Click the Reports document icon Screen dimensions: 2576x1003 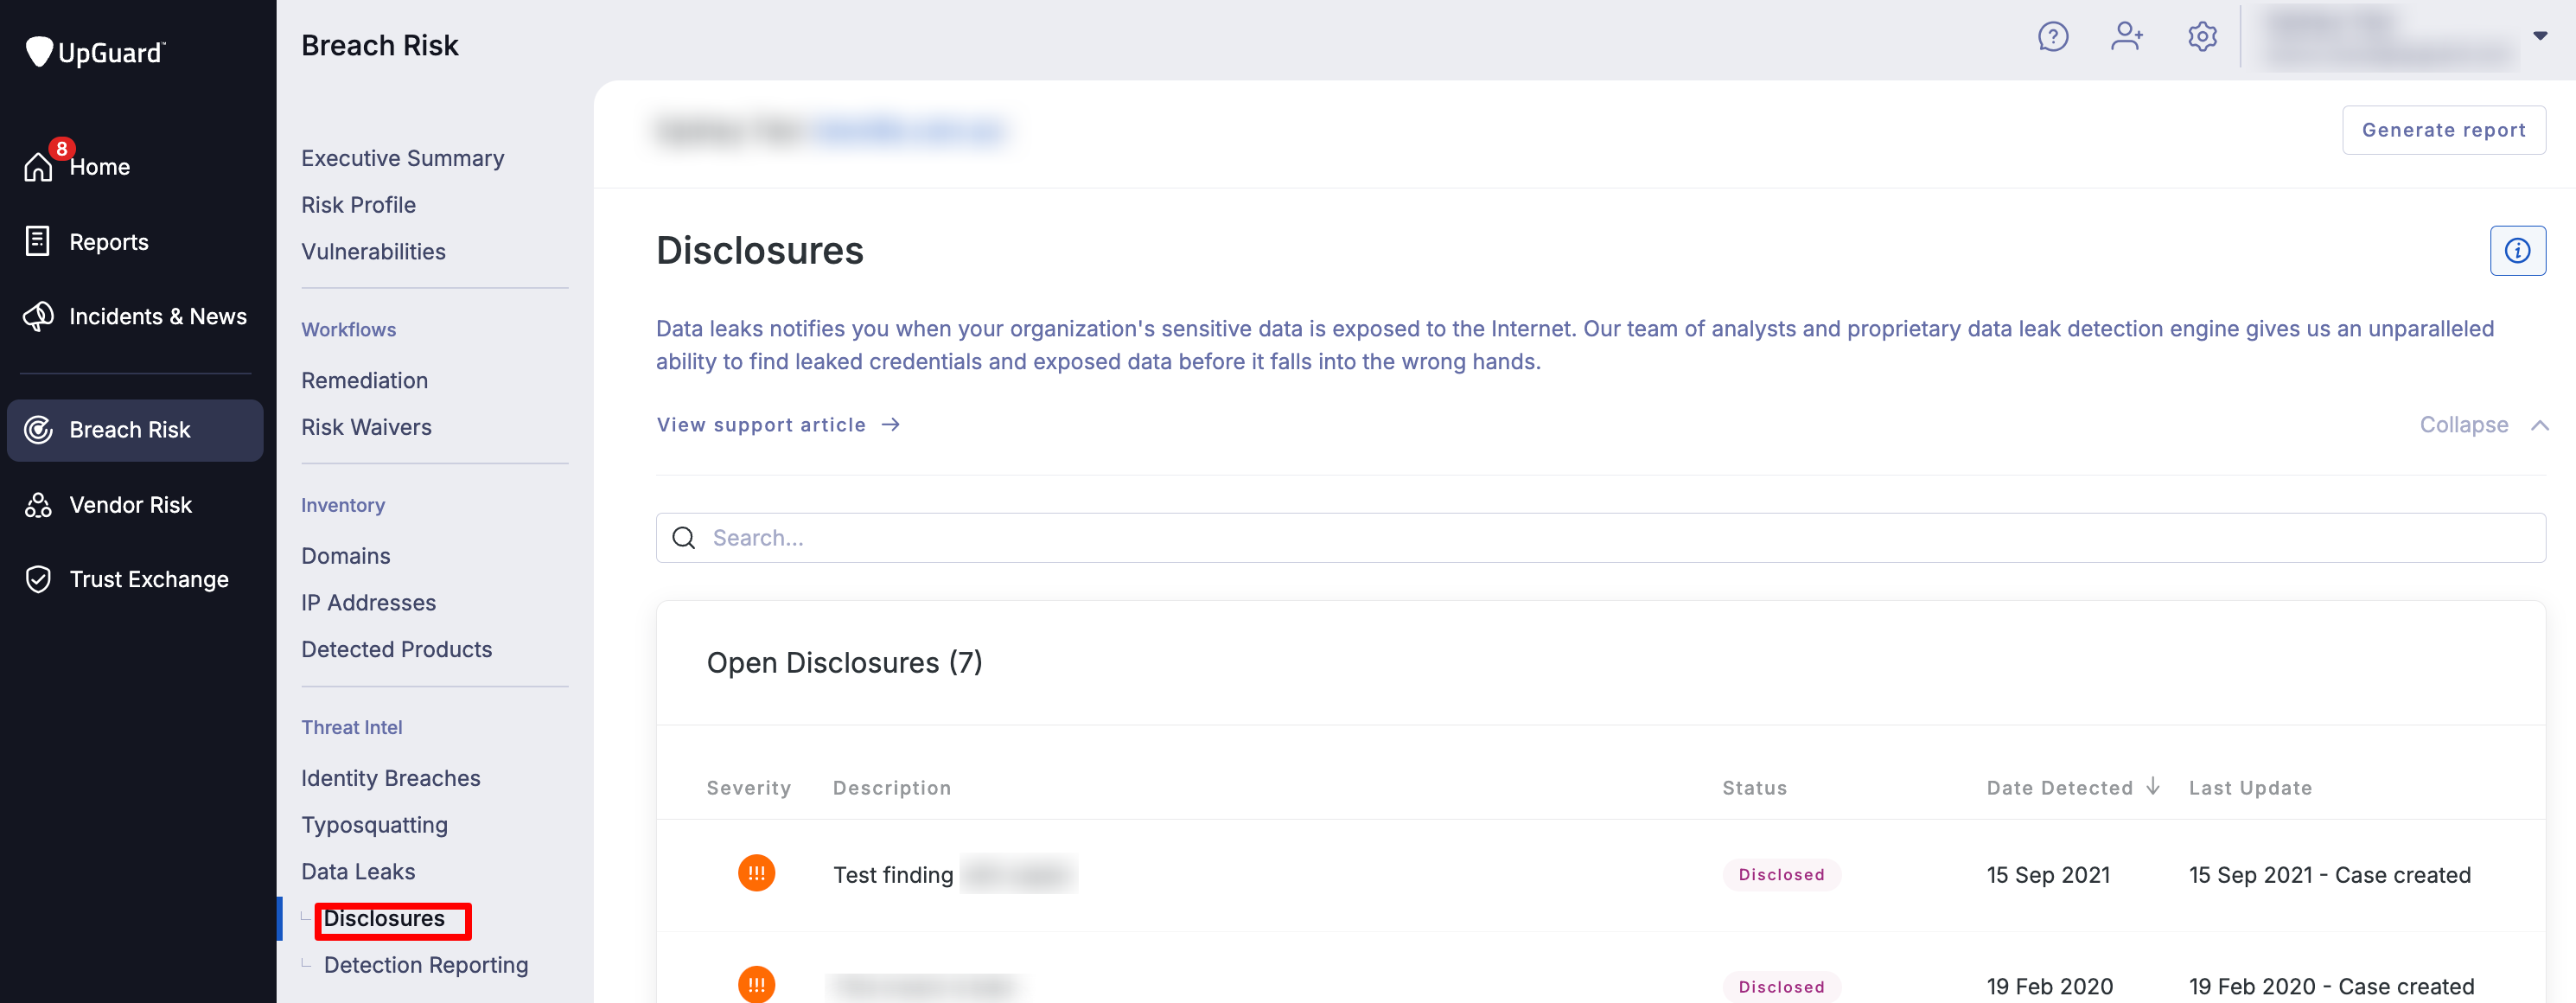[38, 241]
